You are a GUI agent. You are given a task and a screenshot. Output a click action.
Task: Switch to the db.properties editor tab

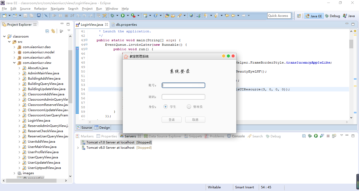coord(124,24)
